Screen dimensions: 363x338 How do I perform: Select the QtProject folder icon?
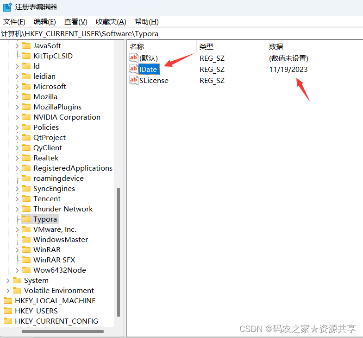coord(26,137)
